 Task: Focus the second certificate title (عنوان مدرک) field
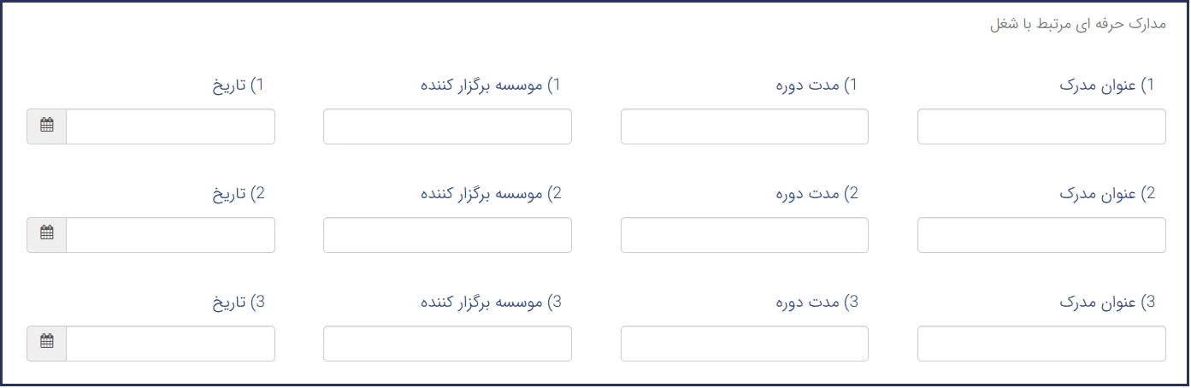1041,235
